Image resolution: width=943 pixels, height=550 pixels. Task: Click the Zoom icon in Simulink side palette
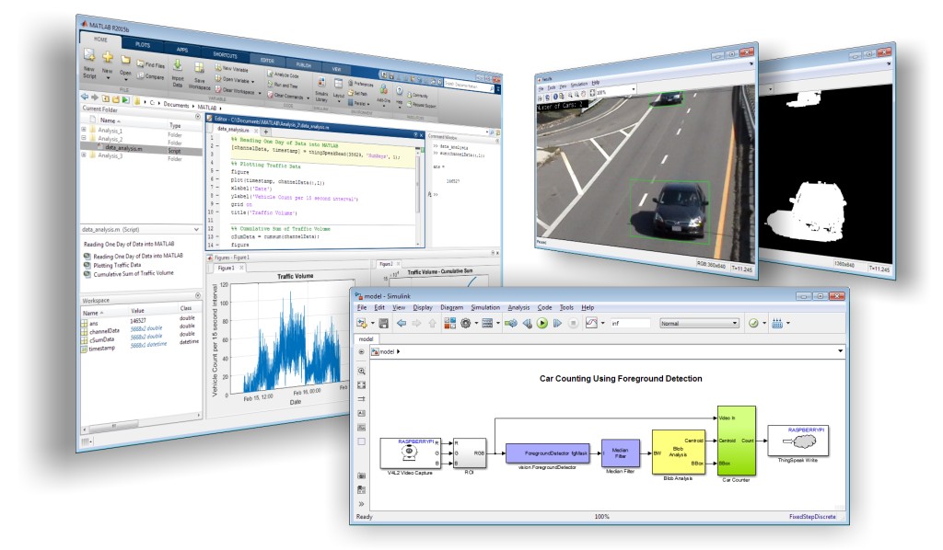pos(361,371)
